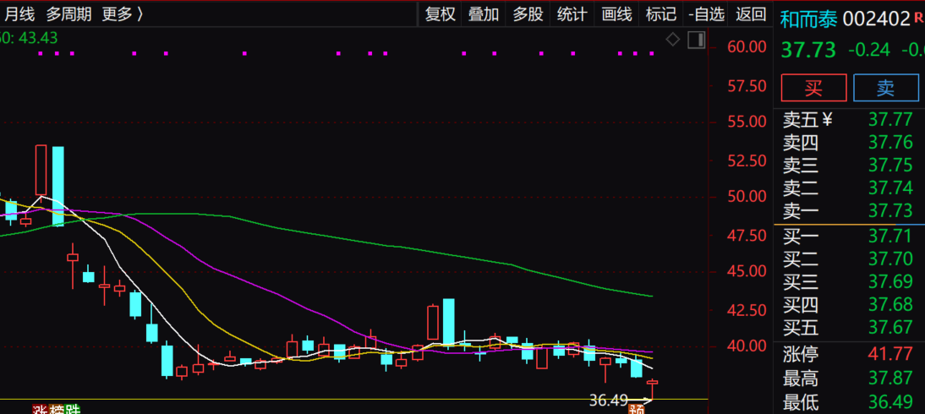
Task: Click 返回 to go back
Action: 750,14
